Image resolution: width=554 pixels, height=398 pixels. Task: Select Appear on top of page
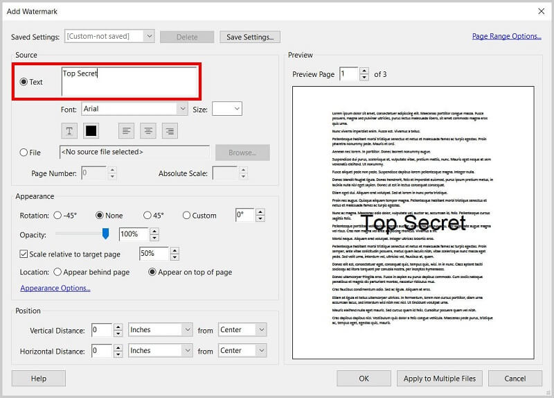[x=152, y=272]
